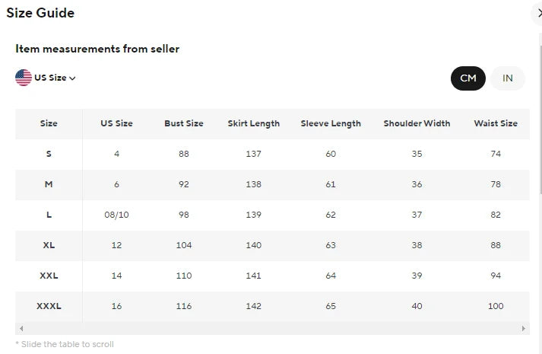Select the XL size row label
Viewport: 542px width, 354px height.
pos(49,245)
